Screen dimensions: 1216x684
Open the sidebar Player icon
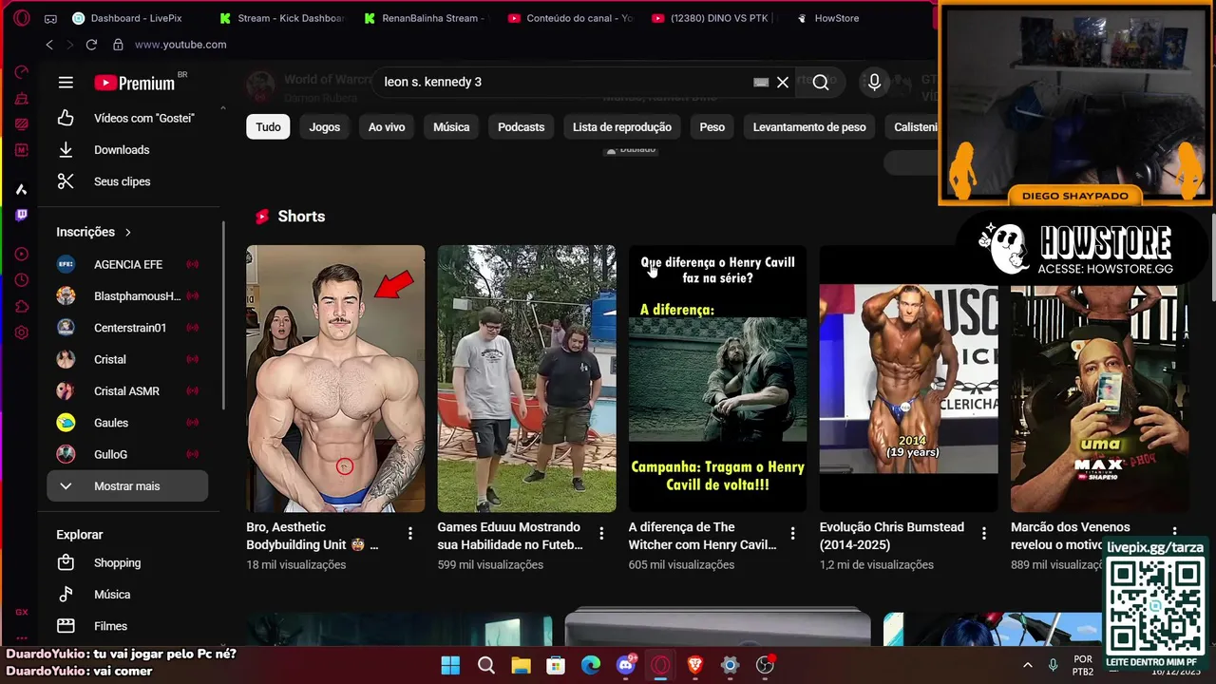[x=21, y=254]
